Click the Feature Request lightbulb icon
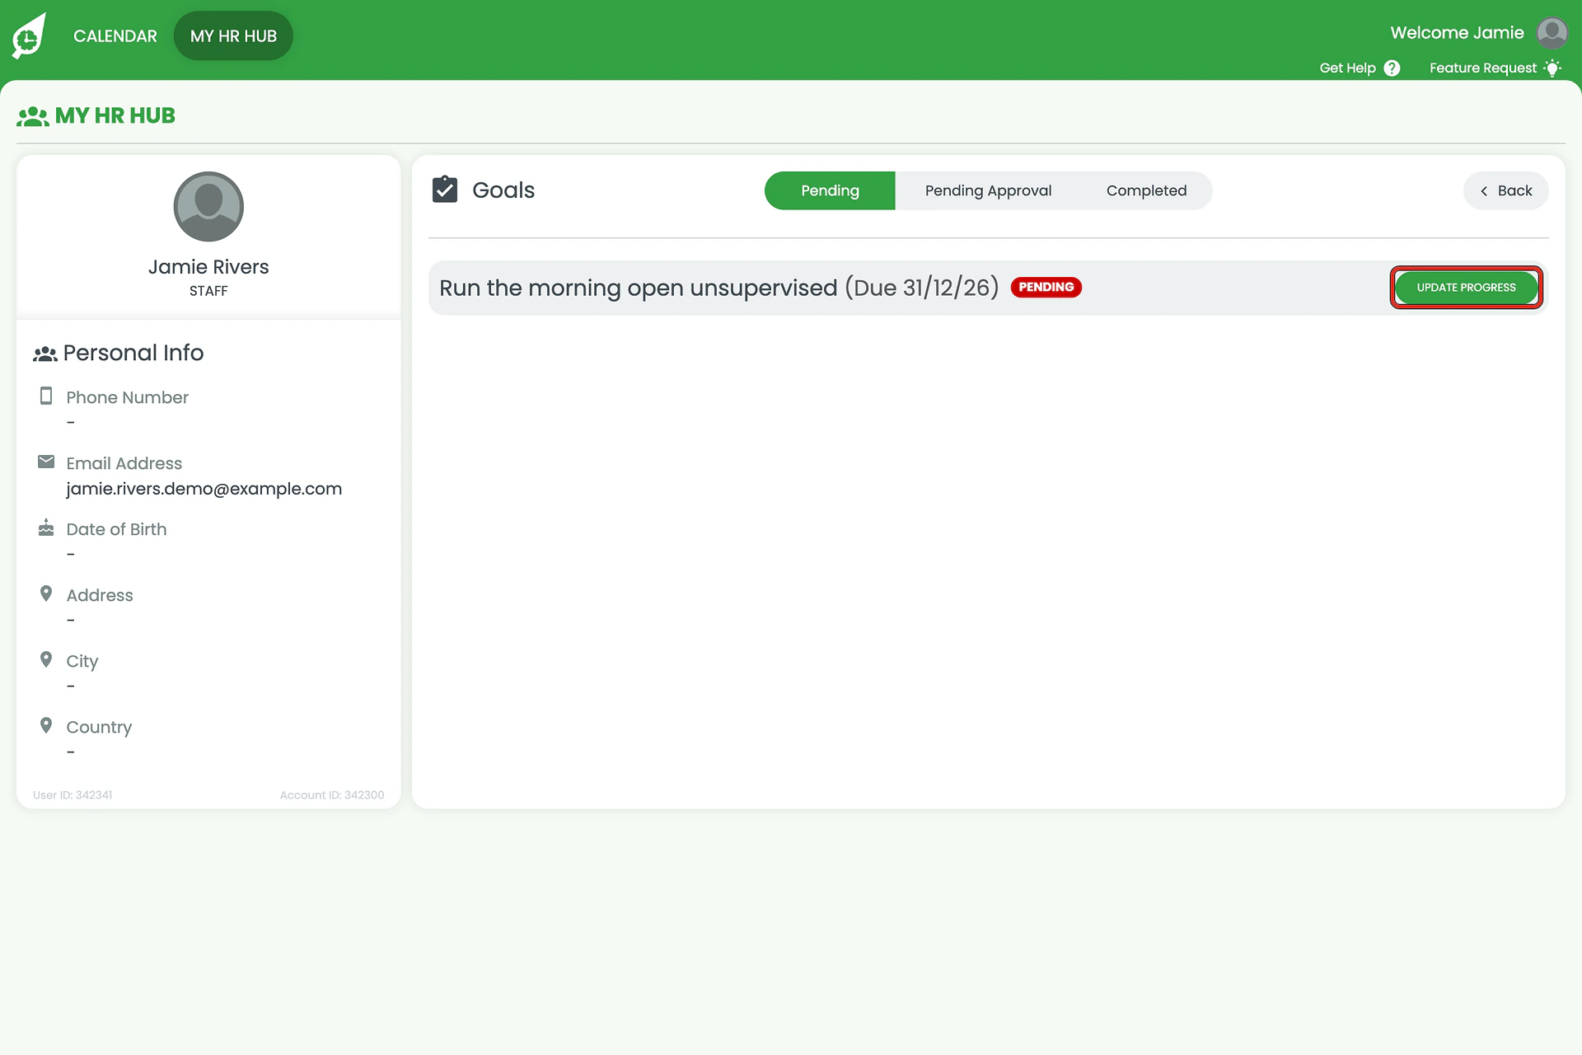 [1552, 68]
